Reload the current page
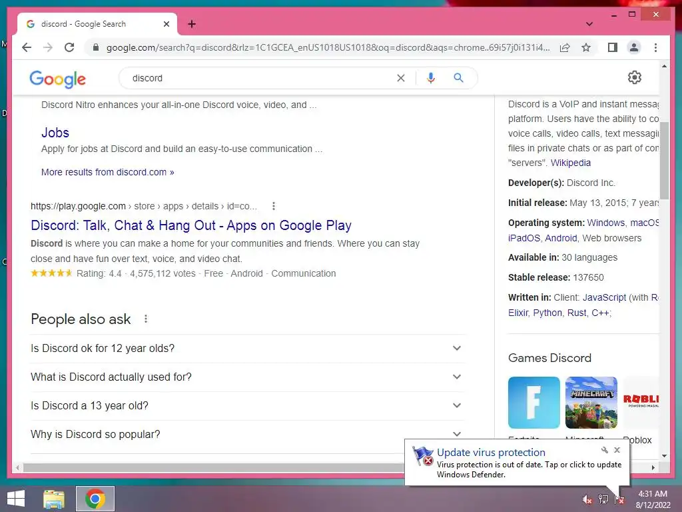Viewport: 682px width, 512px height. click(69, 47)
